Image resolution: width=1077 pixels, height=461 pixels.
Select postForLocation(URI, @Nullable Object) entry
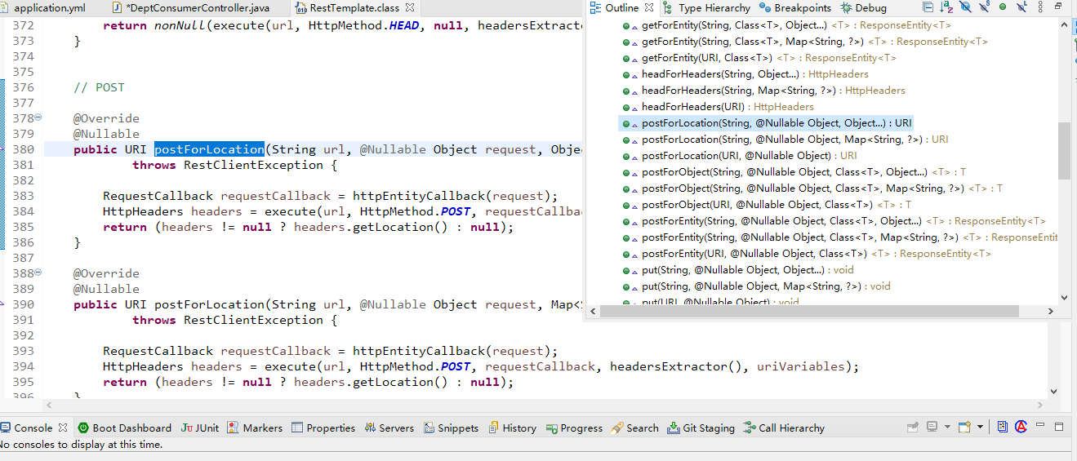click(739, 156)
